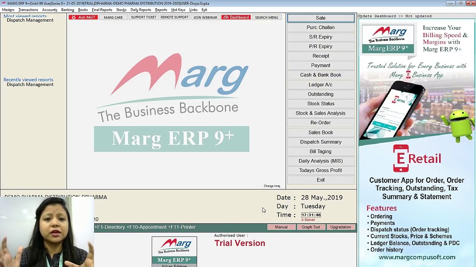This screenshot has height=267, width=476.
Task: Open S/R Expiry
Action: pos(321,37)
